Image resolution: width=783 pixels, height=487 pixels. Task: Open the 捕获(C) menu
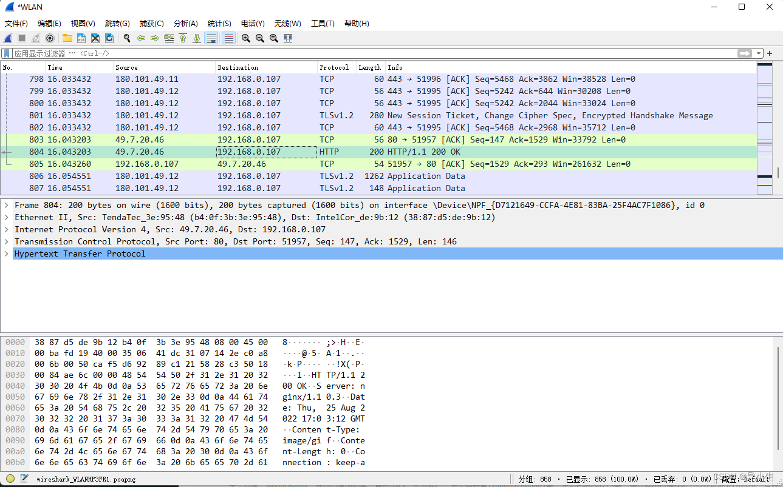(152, 24)
